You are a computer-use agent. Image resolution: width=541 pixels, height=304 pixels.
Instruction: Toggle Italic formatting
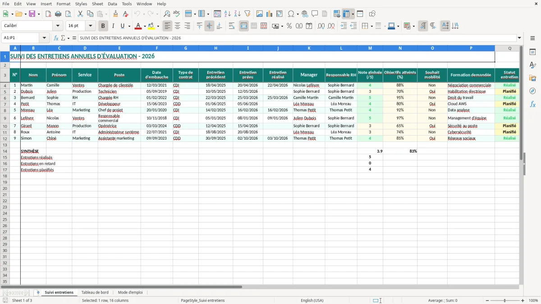113,26
